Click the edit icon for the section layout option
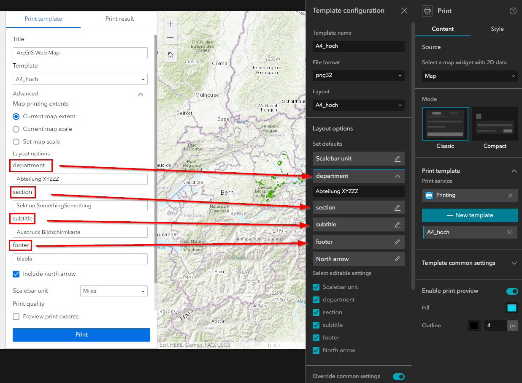 (397, 207)
